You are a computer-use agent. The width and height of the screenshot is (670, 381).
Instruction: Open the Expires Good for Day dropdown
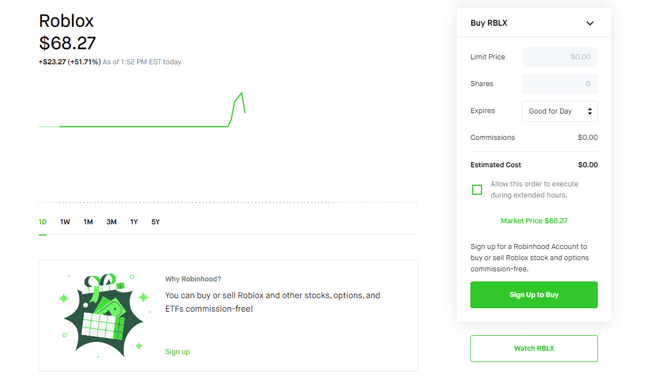coord(559,111)
